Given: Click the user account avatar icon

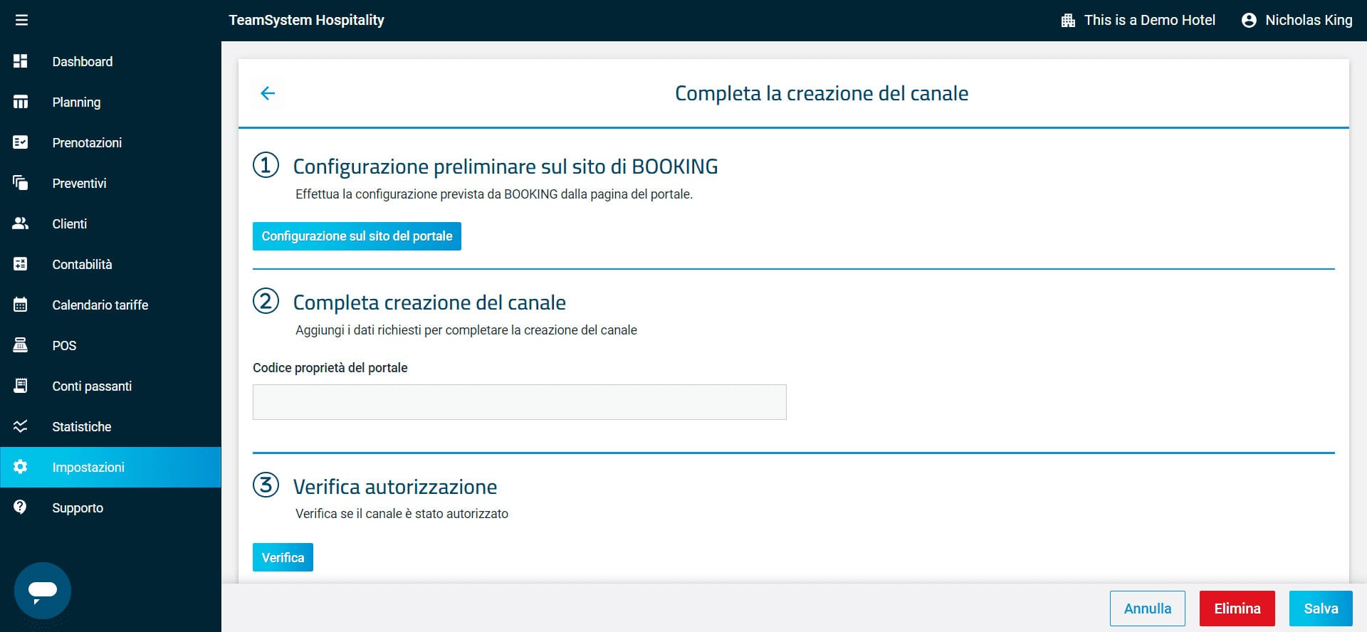Looking at the screenshot, I should [x=1249, y=21].
